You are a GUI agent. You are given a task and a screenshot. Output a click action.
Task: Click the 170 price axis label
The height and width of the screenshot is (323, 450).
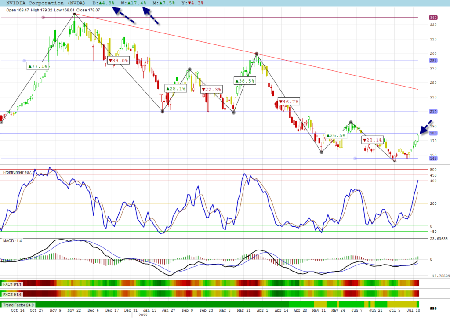coord(433,141)
